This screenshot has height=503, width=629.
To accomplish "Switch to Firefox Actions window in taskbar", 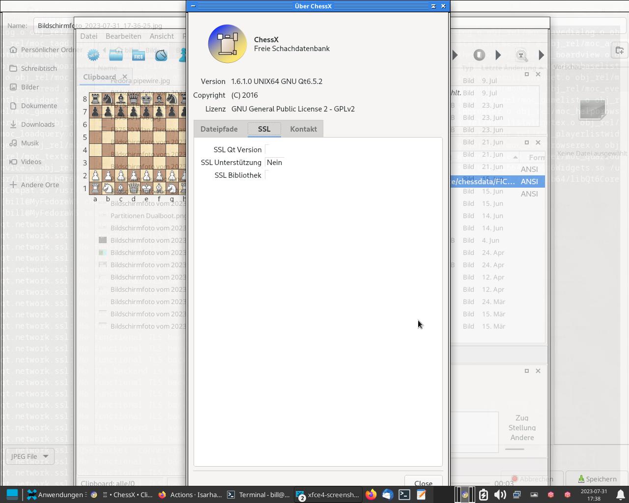I will point(190,495).
